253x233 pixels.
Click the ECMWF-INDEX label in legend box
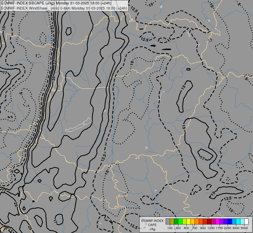pyautogui.click(x=152, y=221)
